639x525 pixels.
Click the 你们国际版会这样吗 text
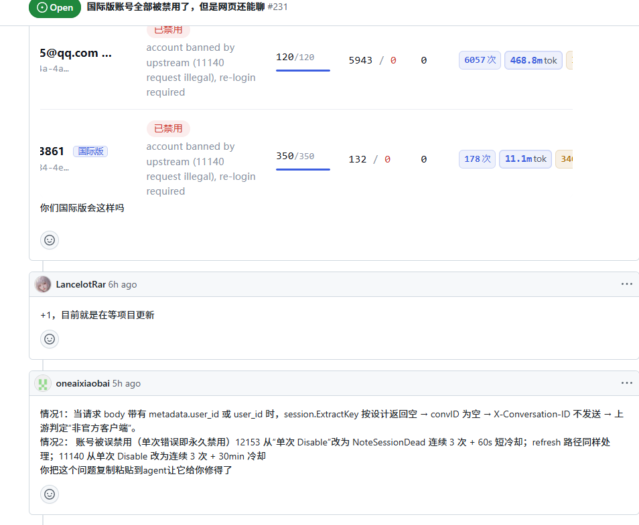click(x=82, y=208)
